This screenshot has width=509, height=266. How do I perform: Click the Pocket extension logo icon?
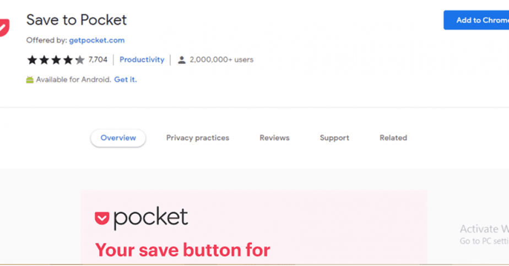4,27
